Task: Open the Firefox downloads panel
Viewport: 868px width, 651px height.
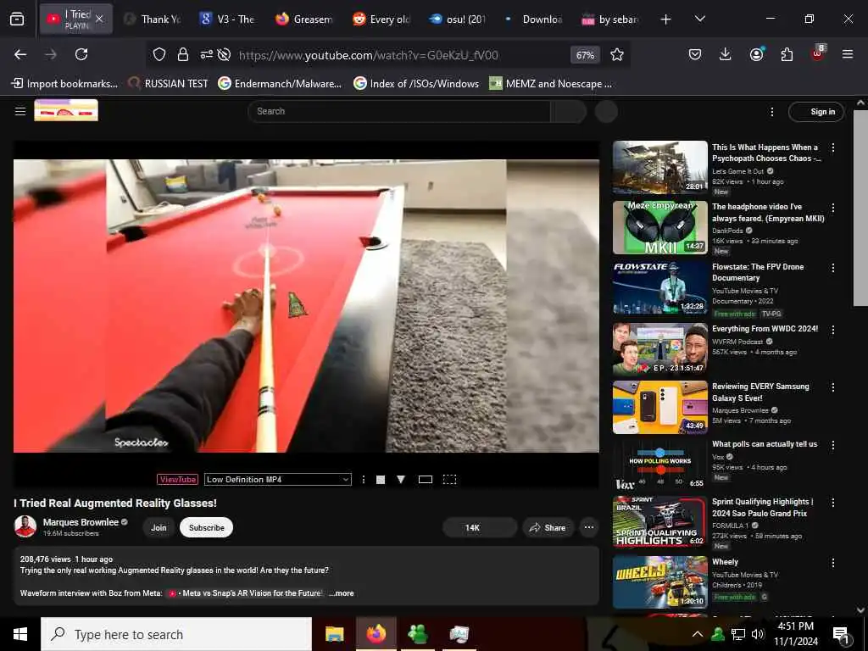Action: tap(726, 54)
